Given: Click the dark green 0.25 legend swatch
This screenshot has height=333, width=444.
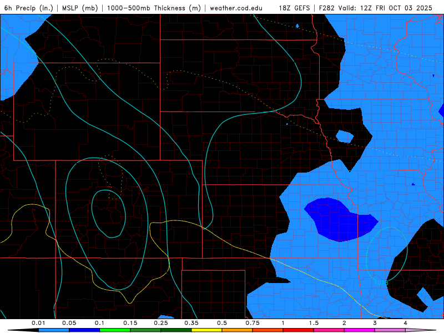Looking at the screenshot, I should [176, 330].
